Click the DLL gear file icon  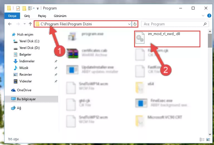point(140,38)
